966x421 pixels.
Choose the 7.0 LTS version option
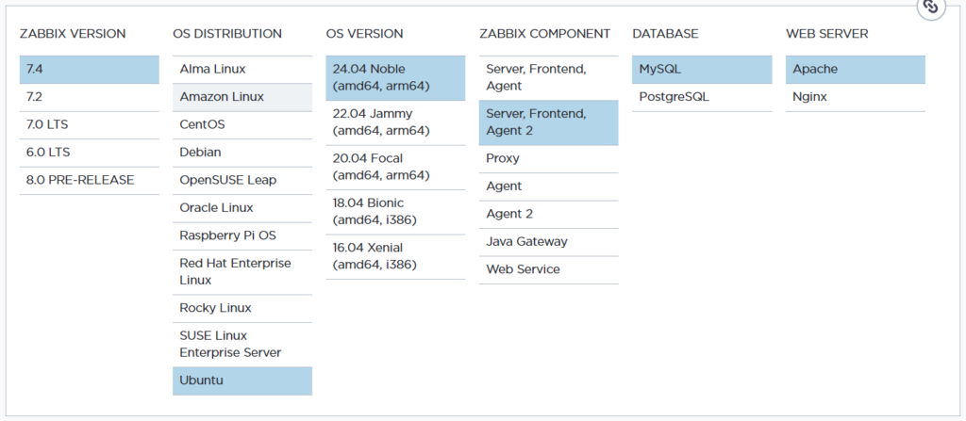point(89,124)
